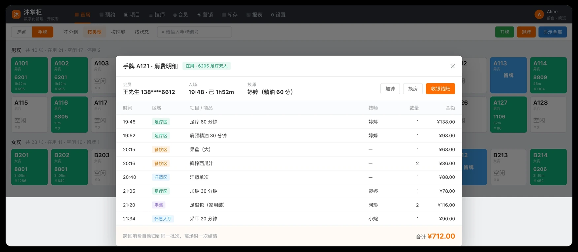Viewport: 578px width, 252px height.
Task: Group wristbands 按区域
Action: point(118,32)
